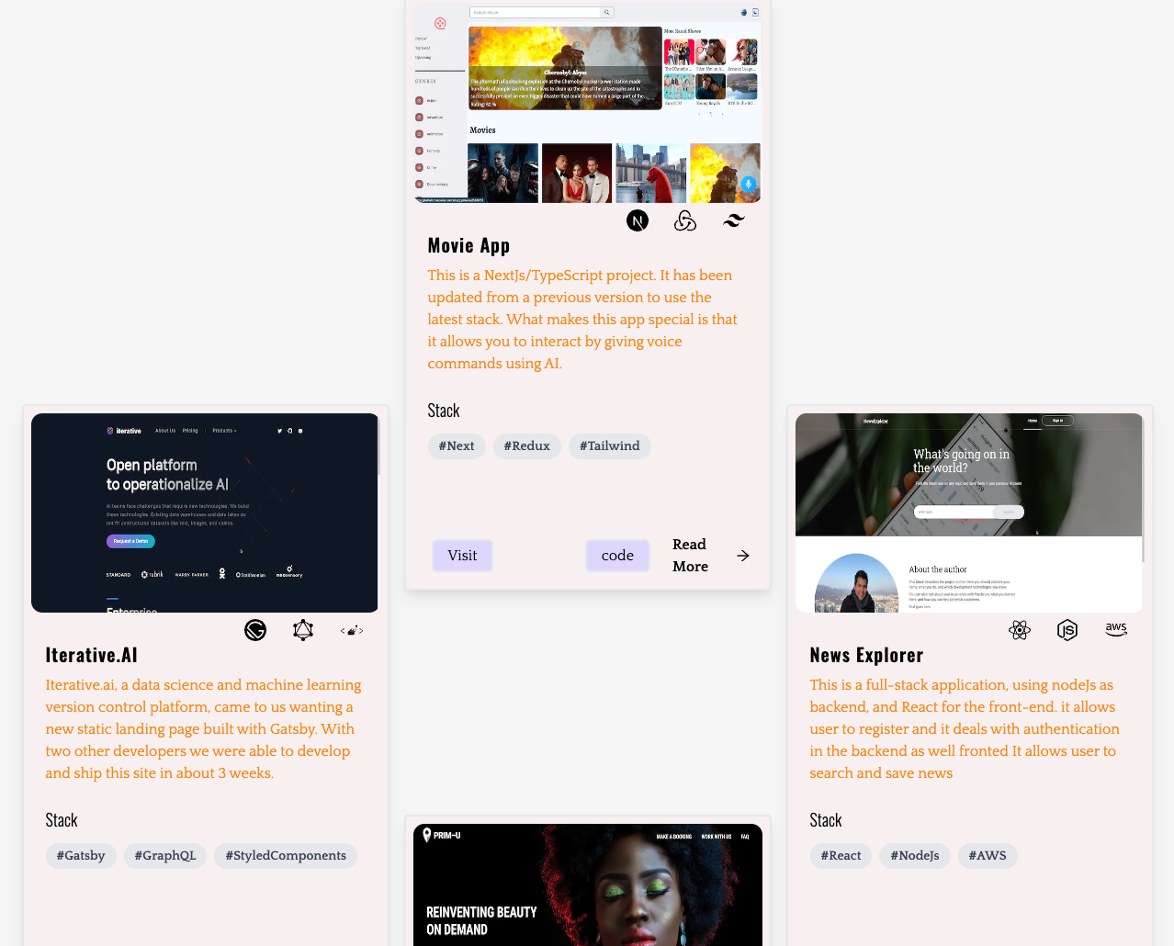Viewport: 1174px width, 946px height.
Task: Click MAKE A BOOKING in Prim-U preview
Action: pos(674,837)
